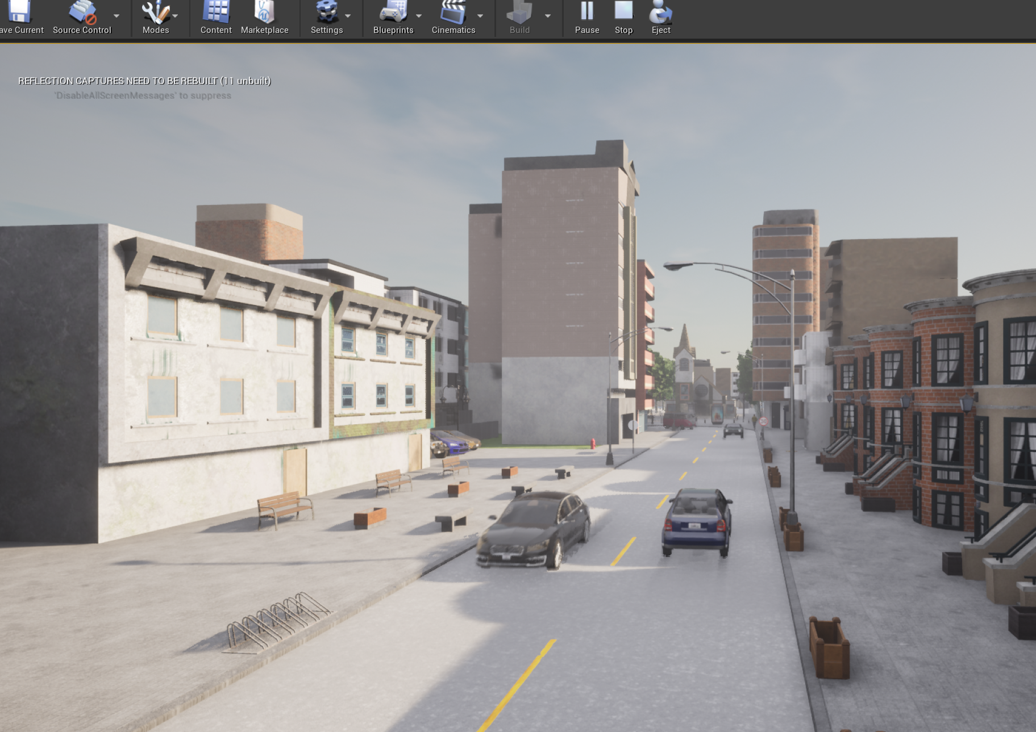This screenshot has width=1036, height=732.
Task: Eject from the player controller
Action: [661, 11]
